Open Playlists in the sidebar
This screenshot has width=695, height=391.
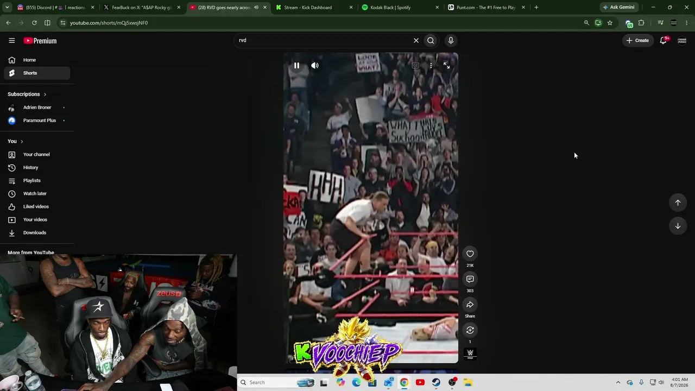pos(37,181)
